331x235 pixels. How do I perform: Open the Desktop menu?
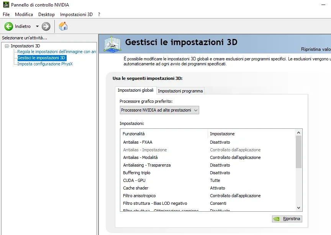(x=46, y=14)
